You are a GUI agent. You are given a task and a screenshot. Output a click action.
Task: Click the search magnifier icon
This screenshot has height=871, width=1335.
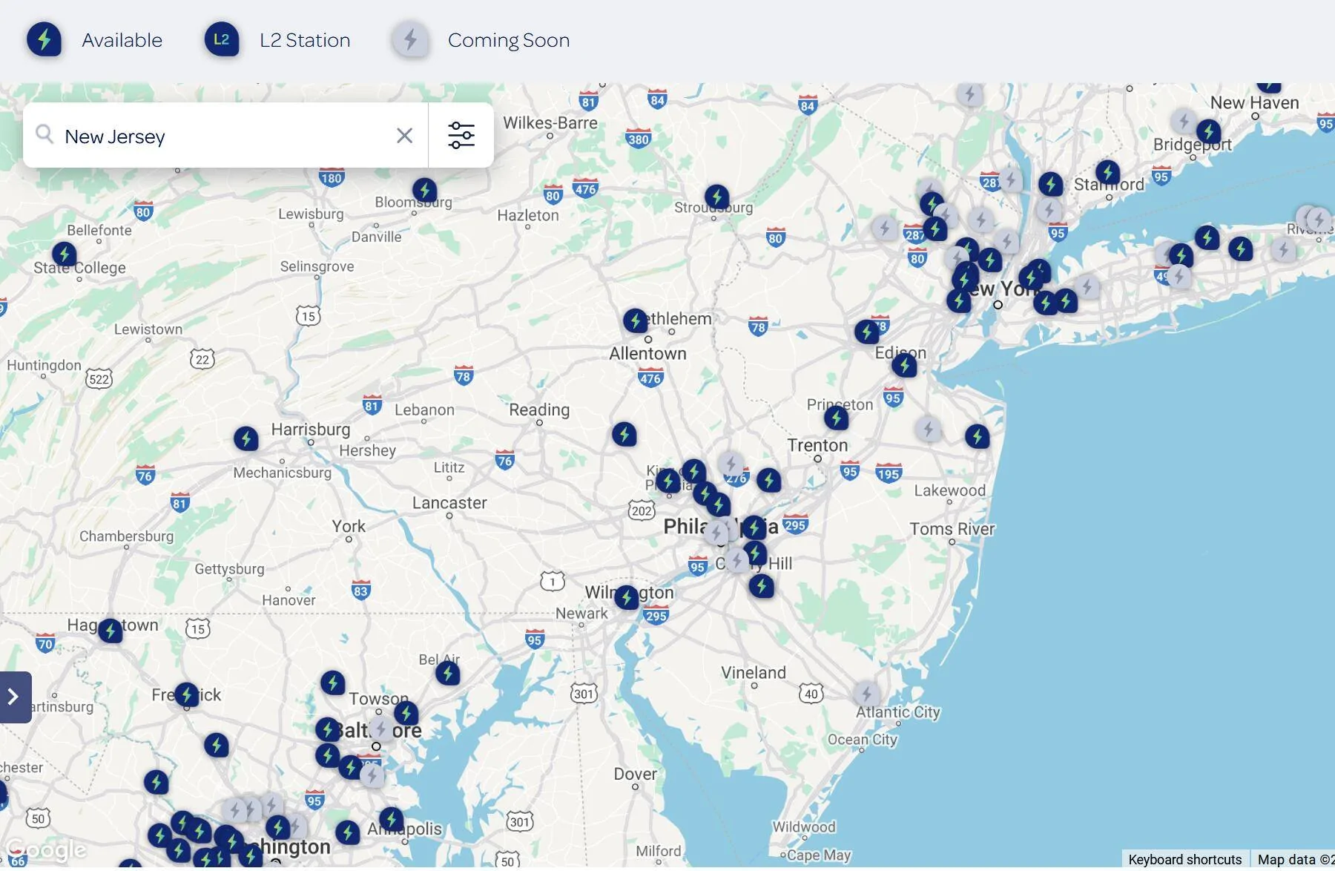click(x=44, y=134)
